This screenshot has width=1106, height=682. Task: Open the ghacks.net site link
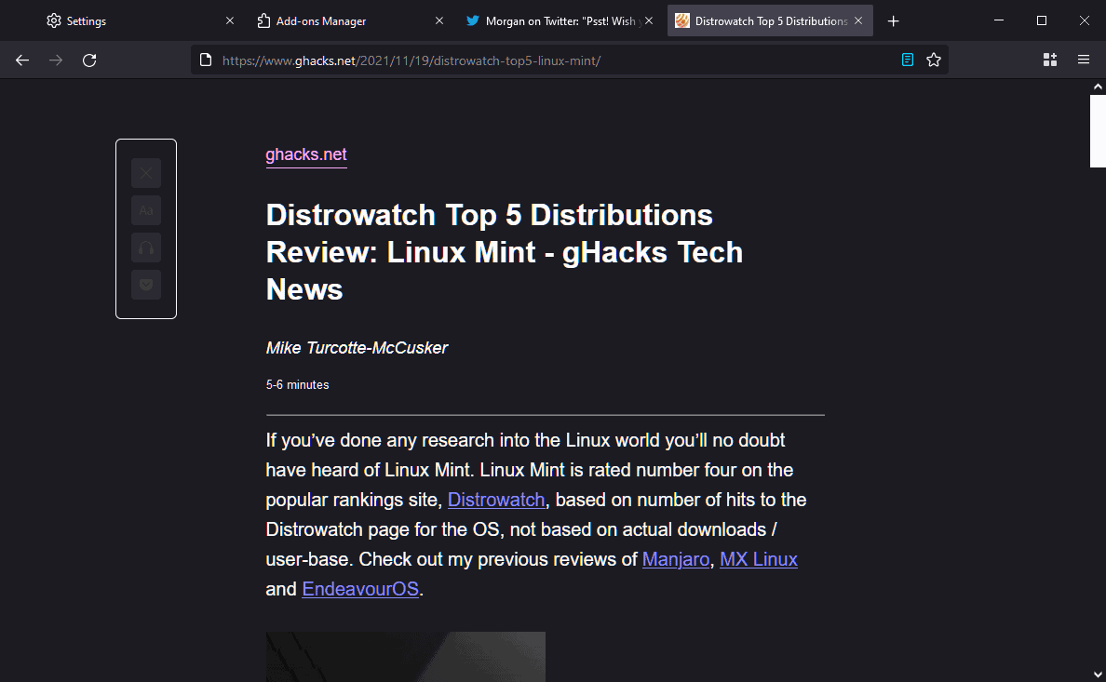tap(306, 154)
